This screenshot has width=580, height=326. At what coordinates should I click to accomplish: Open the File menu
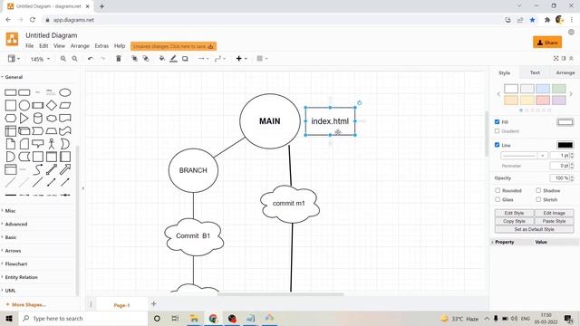point(30,46)
